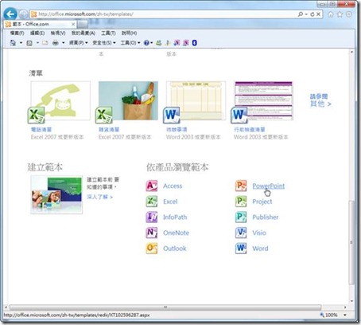
Task: Open the grocery bag template thumbnail
Action: [128, 100]
